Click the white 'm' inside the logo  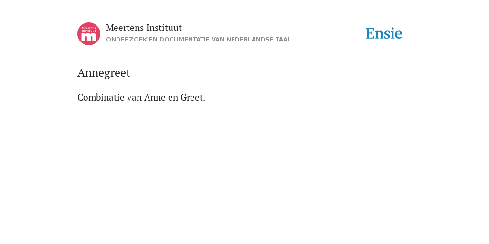(89, 38)
